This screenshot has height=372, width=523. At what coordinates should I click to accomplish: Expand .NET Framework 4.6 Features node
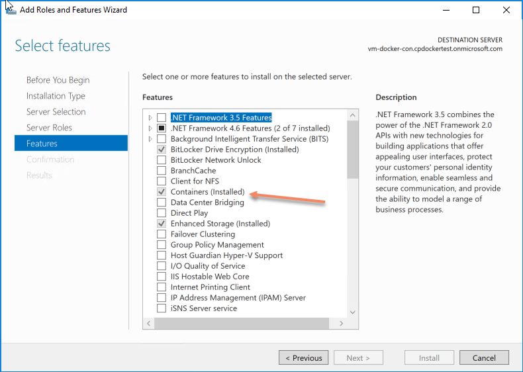click(x=150, y=128)
